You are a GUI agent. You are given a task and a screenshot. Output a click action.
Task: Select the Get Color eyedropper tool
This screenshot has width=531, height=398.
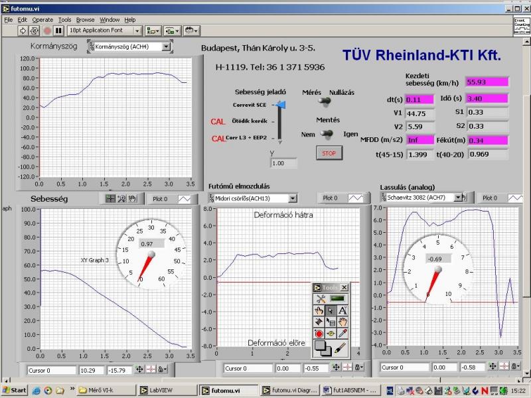pyautogui.click(x=342, y=334)
